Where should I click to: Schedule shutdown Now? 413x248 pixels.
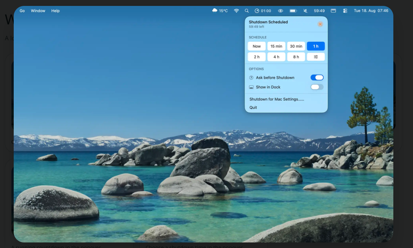tap(257, 46)
